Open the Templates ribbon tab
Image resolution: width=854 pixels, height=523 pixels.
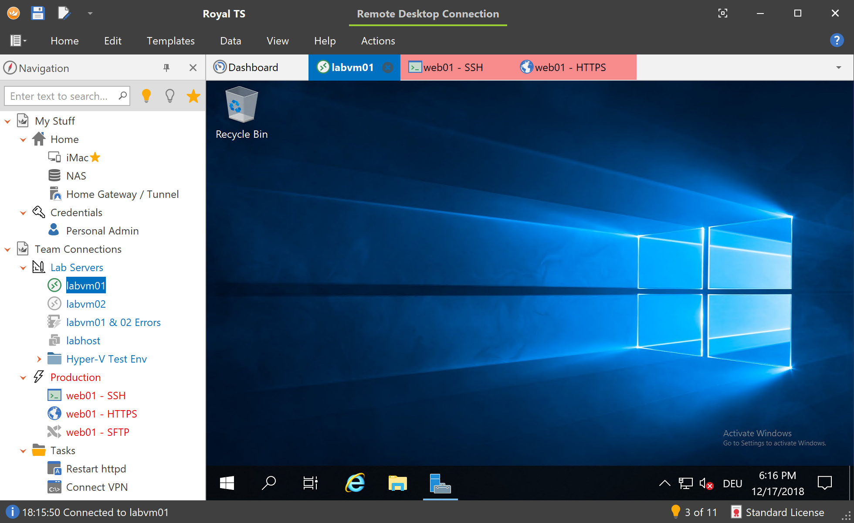(x=171, y=41)
